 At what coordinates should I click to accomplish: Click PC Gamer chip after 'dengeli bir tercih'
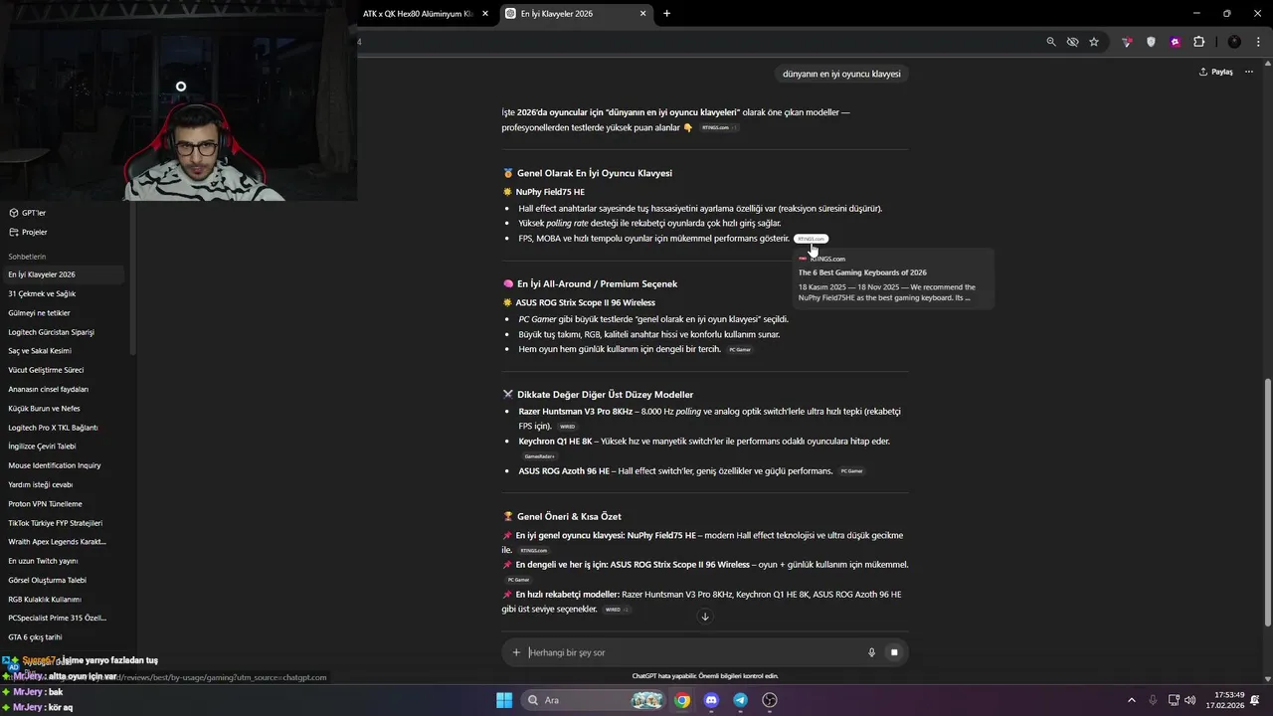740,350
